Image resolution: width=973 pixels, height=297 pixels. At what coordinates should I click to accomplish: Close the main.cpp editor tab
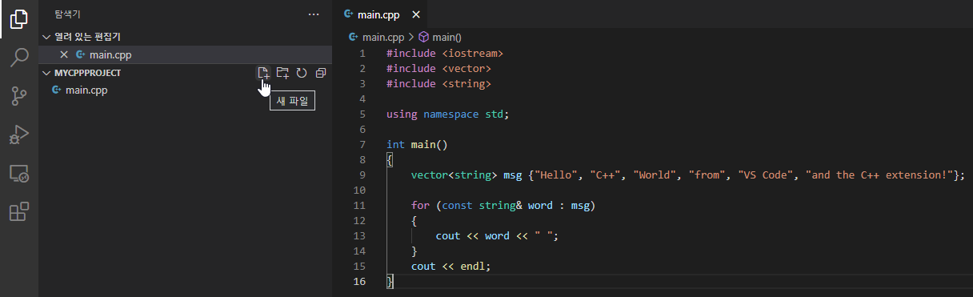[x=415, y=14]
